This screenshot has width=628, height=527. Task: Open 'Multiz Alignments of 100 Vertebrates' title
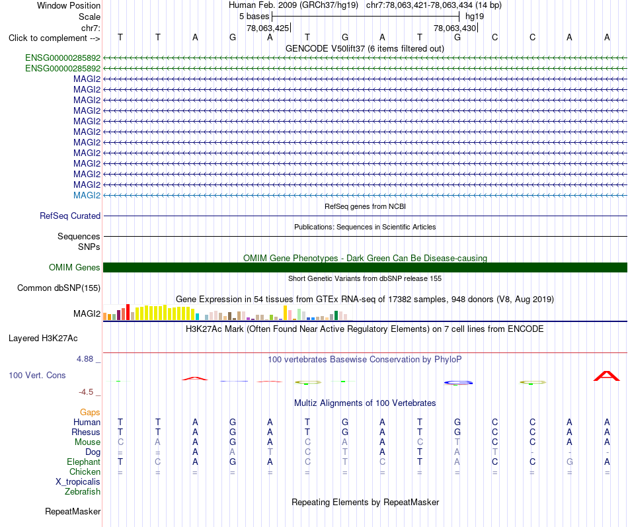365,403
